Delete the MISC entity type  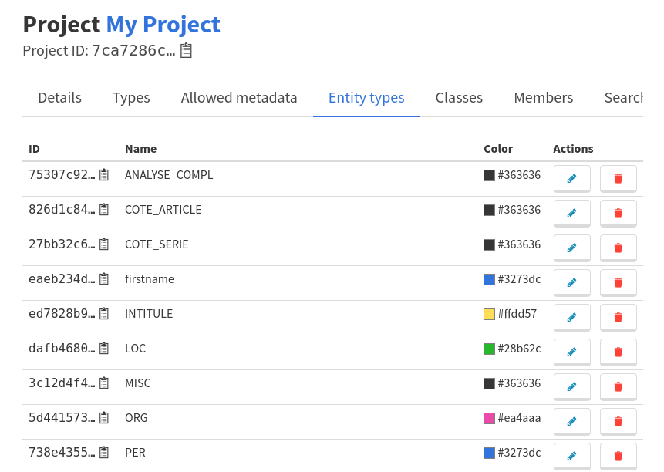[618, 386]
